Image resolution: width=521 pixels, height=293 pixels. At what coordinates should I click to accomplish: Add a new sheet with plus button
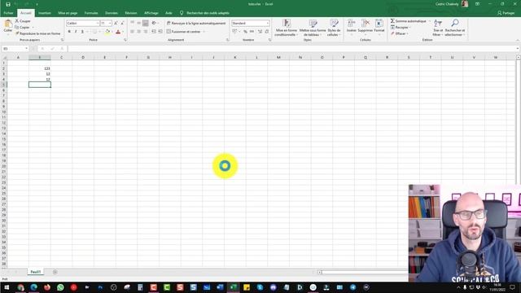tap(55, 272)
